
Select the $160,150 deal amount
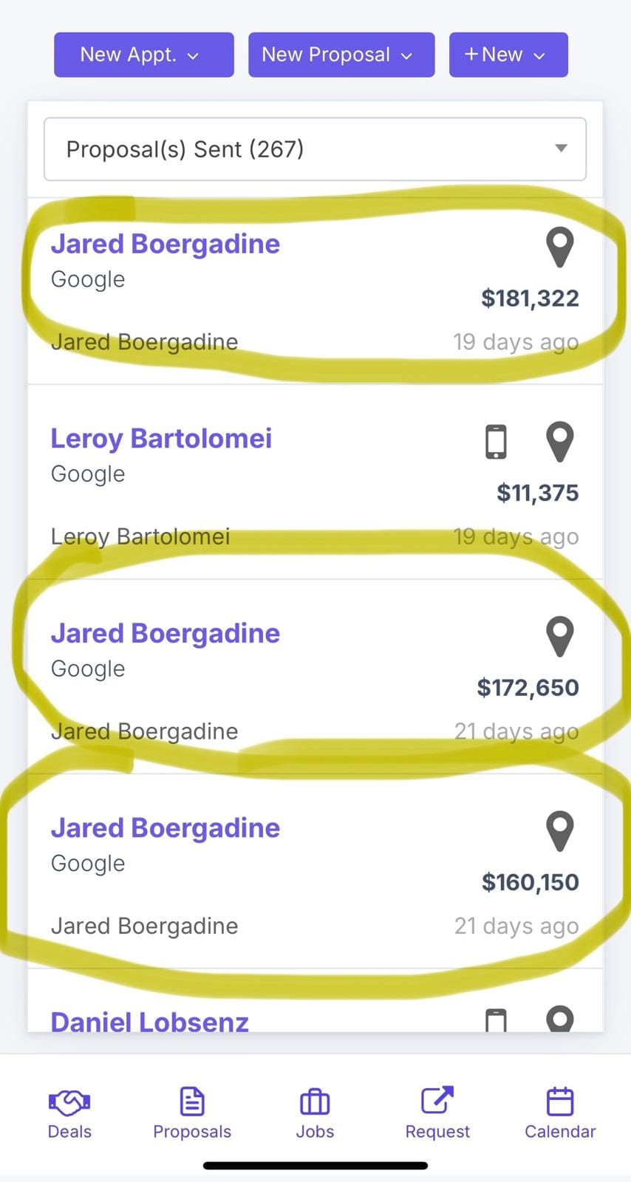(530, 882)
